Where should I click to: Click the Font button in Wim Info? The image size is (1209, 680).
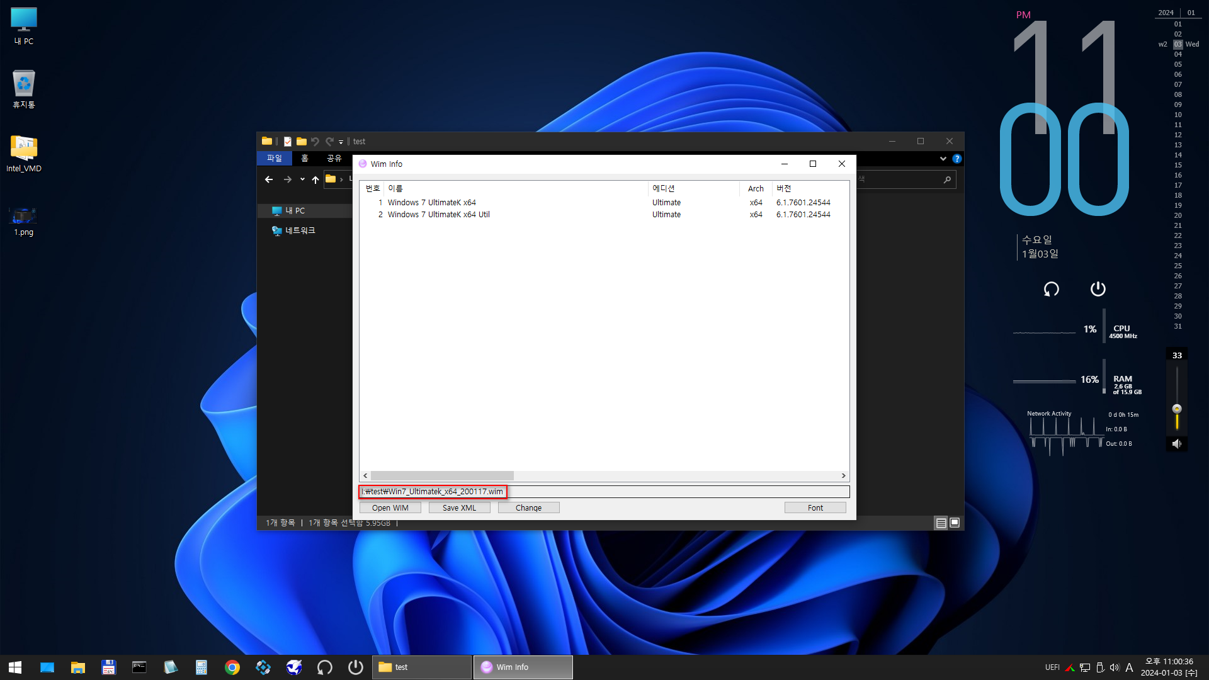(815, 507)
